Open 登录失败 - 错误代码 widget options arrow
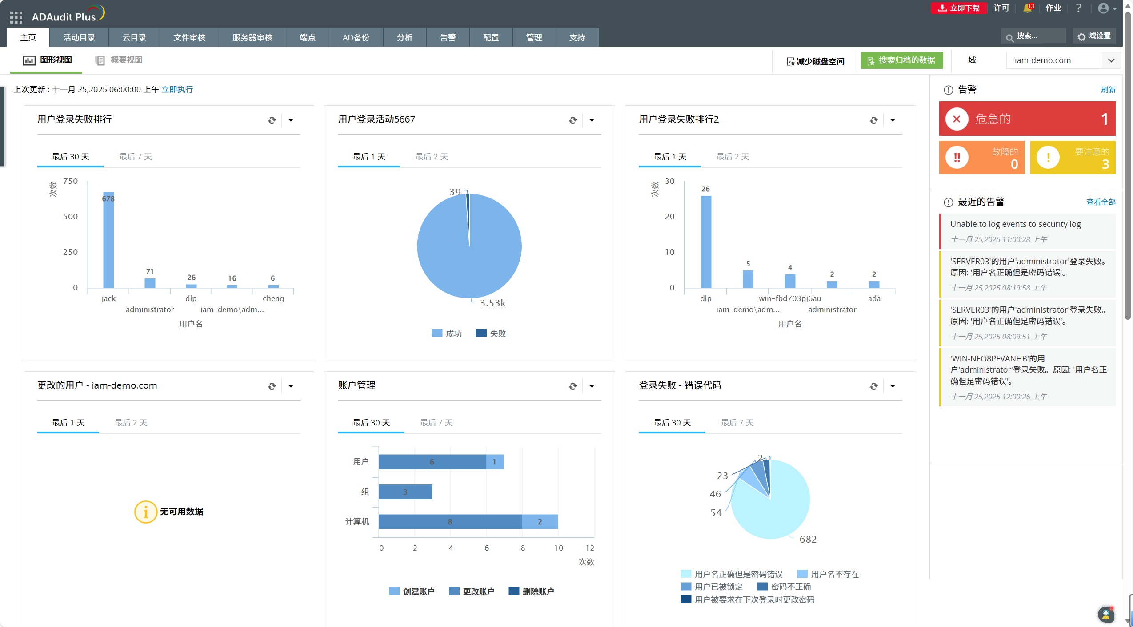Viewport: 1133px width, 627px height. pyautogui.click(x=893, y=386)
